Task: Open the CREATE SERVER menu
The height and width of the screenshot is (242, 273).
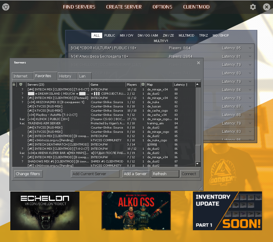Action: [124, 7]
